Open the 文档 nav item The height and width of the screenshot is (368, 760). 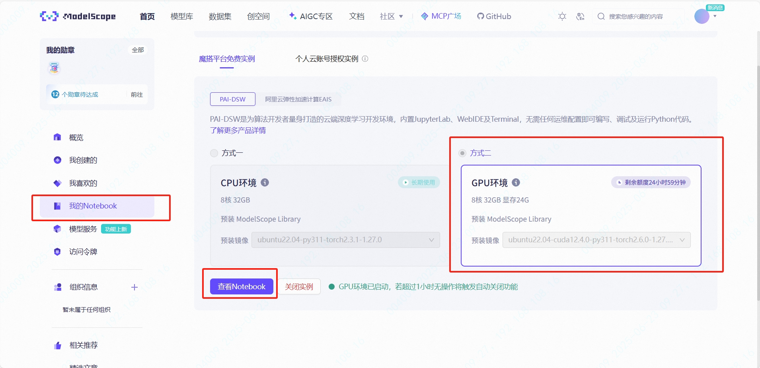pos(357,16)
